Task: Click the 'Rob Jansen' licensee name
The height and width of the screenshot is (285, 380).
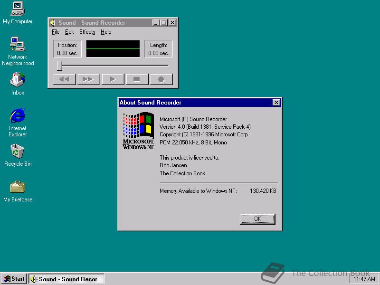Action: click(173, 165)
